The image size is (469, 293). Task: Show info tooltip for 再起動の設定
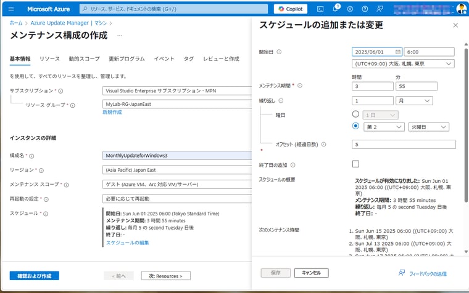46,199
